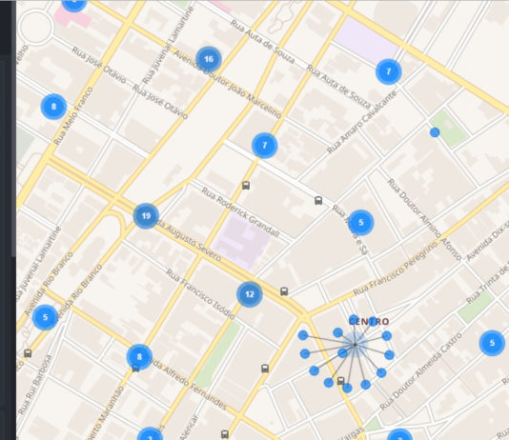
Task: Open cluster 5 near Rua Doutor Almino Afonso
Action: point(360,223)
